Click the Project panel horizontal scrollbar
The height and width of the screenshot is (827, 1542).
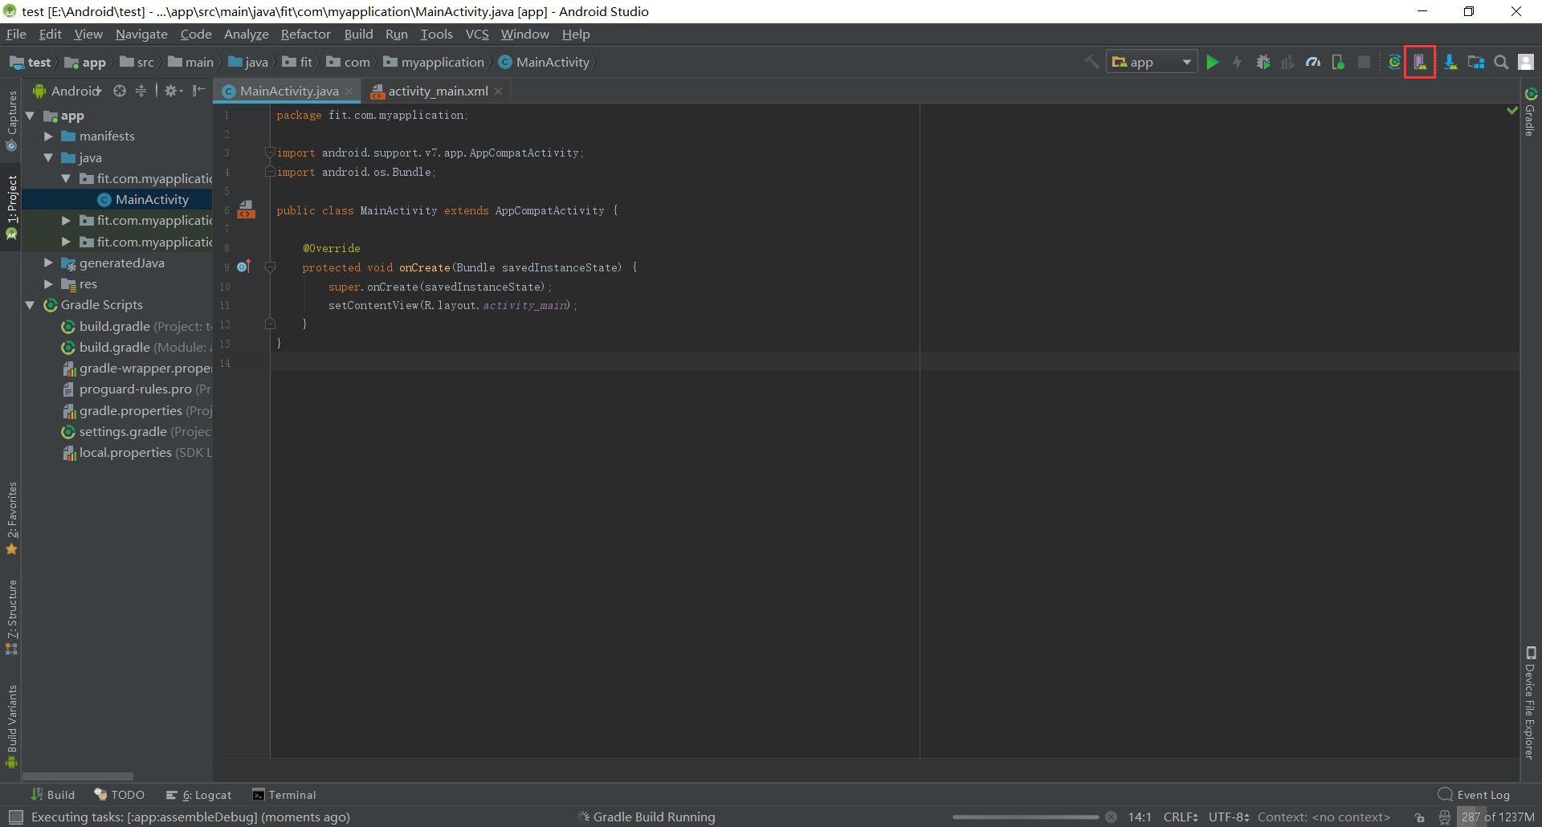78,776
